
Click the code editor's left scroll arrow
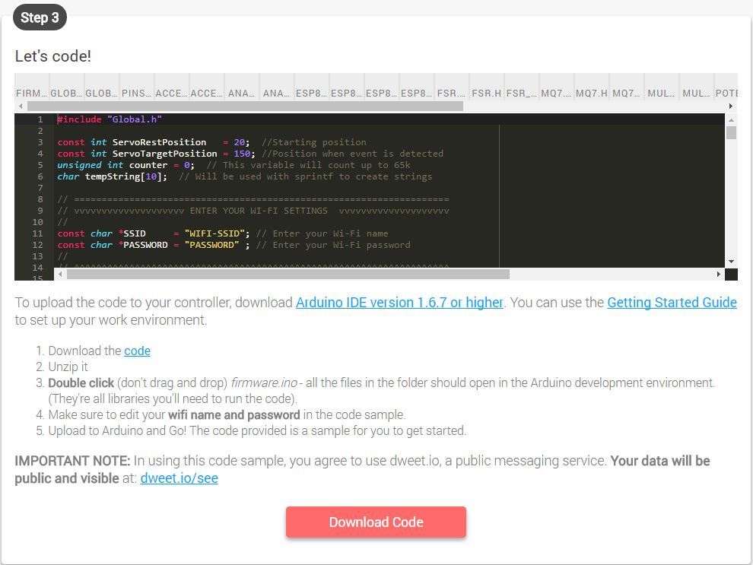point(60,274)
